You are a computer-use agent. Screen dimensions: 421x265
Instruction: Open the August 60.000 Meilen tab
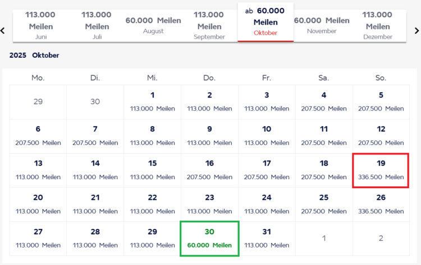153,25
